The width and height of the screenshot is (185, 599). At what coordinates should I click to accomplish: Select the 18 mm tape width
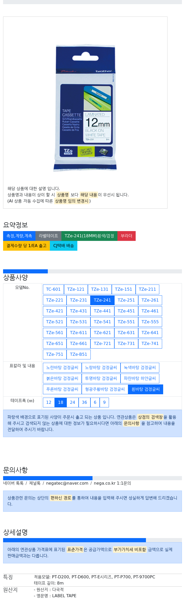pyautogui.click(x=61, y=403)
